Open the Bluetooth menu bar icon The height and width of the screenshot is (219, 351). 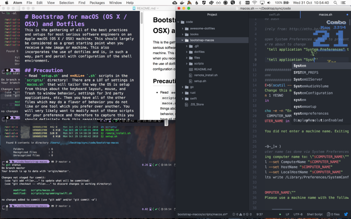click(240, 3)
